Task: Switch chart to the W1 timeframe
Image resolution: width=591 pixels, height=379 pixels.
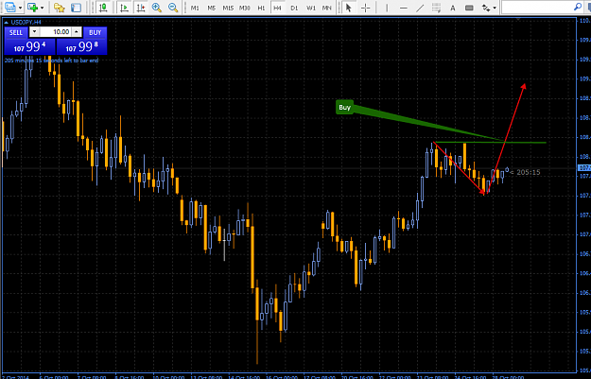Action: point(311,8)
